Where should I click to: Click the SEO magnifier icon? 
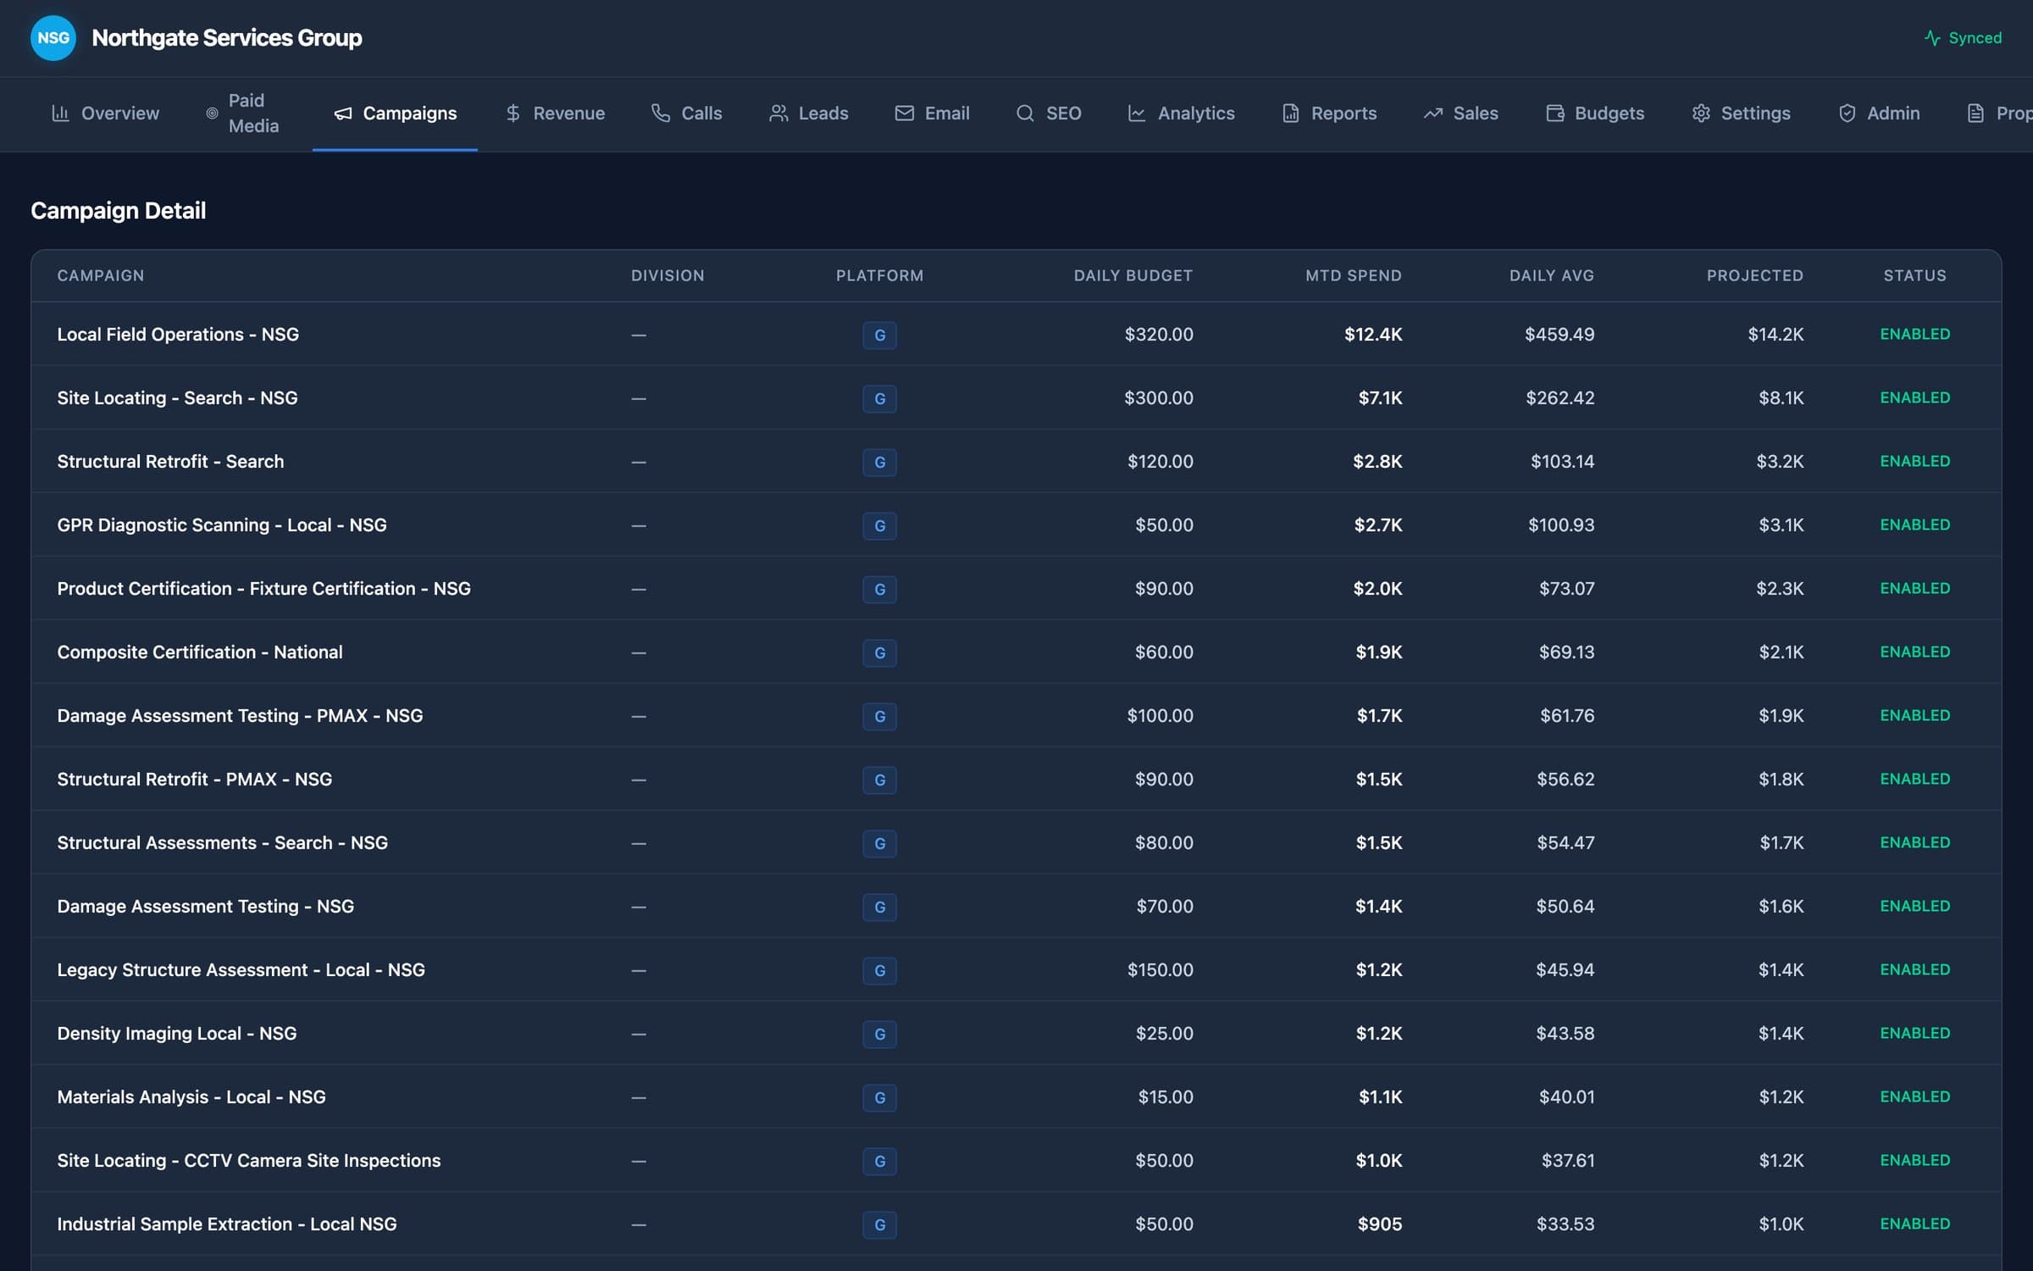pyautogui.click(x=1025, y=113)
